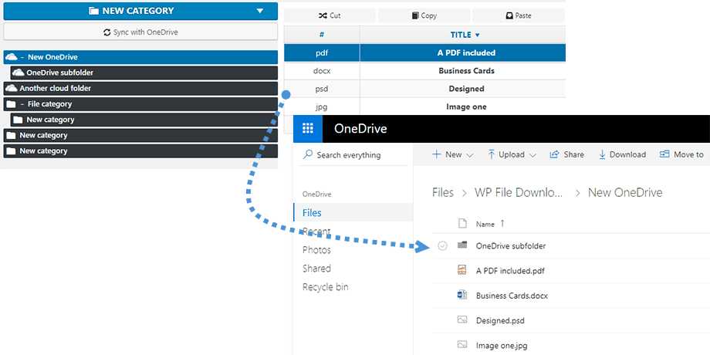Open the Upload dropdown menu

(x=512, y=154)
